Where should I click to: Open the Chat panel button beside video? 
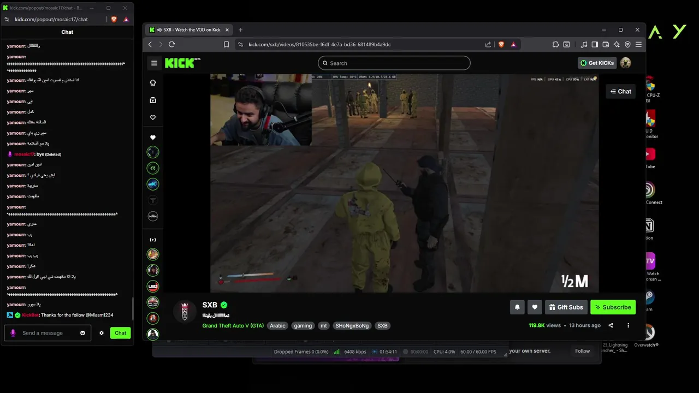click(621, 92)
